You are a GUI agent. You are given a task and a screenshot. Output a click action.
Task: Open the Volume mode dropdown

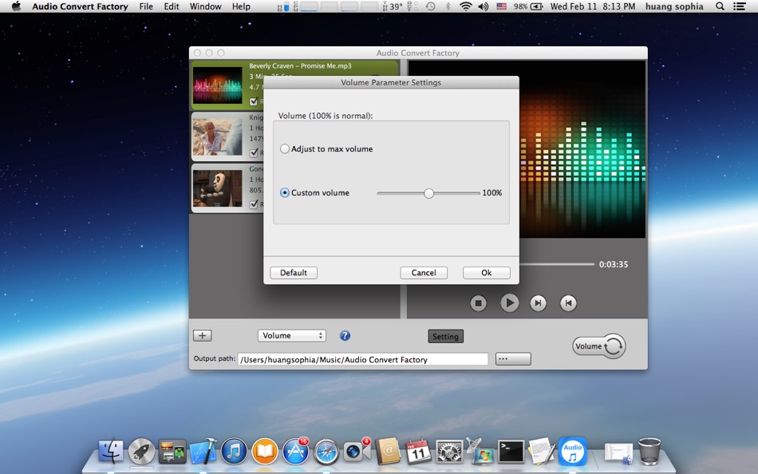point(292,336)
